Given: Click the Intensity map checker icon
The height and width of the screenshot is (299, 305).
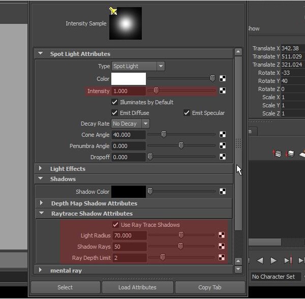Looking at the screenshot, I should pyautogui.click(x=223, y=91).
